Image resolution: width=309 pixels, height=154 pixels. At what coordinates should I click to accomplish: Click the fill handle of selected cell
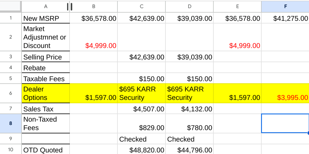click(308, 133)
